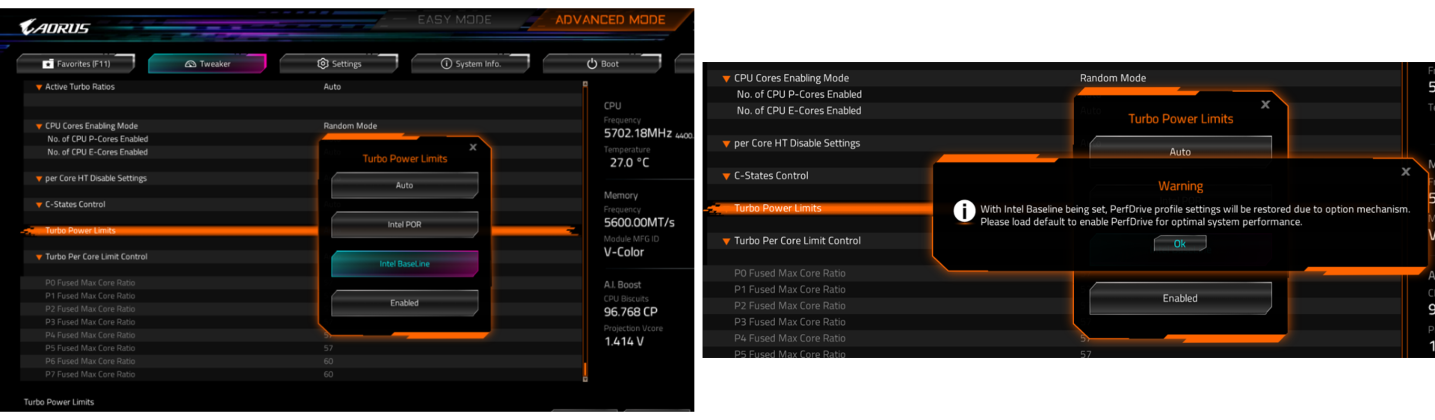Click CPU frequency 5702.18MHz reading
The image size is (1435, 420).
[638, 133]
